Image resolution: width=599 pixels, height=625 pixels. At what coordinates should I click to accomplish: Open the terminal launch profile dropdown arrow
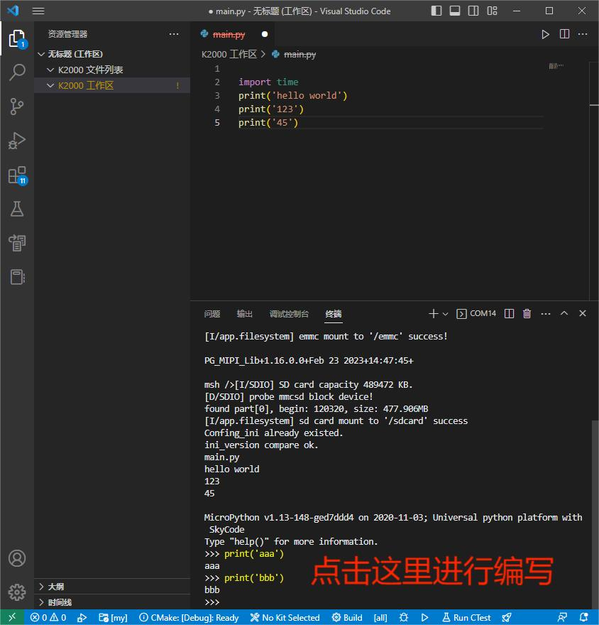446,314
